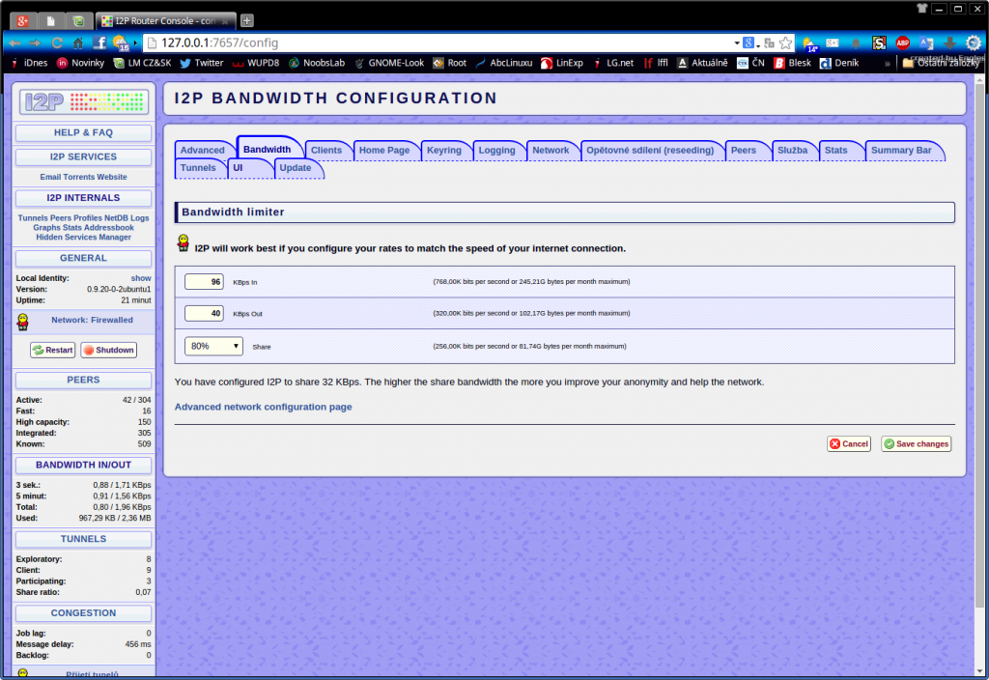The height and width of the screenshot is (680, 989).
Task: Click the Shutdown router button
Action: pyautogui.click(x=109, y=350)
